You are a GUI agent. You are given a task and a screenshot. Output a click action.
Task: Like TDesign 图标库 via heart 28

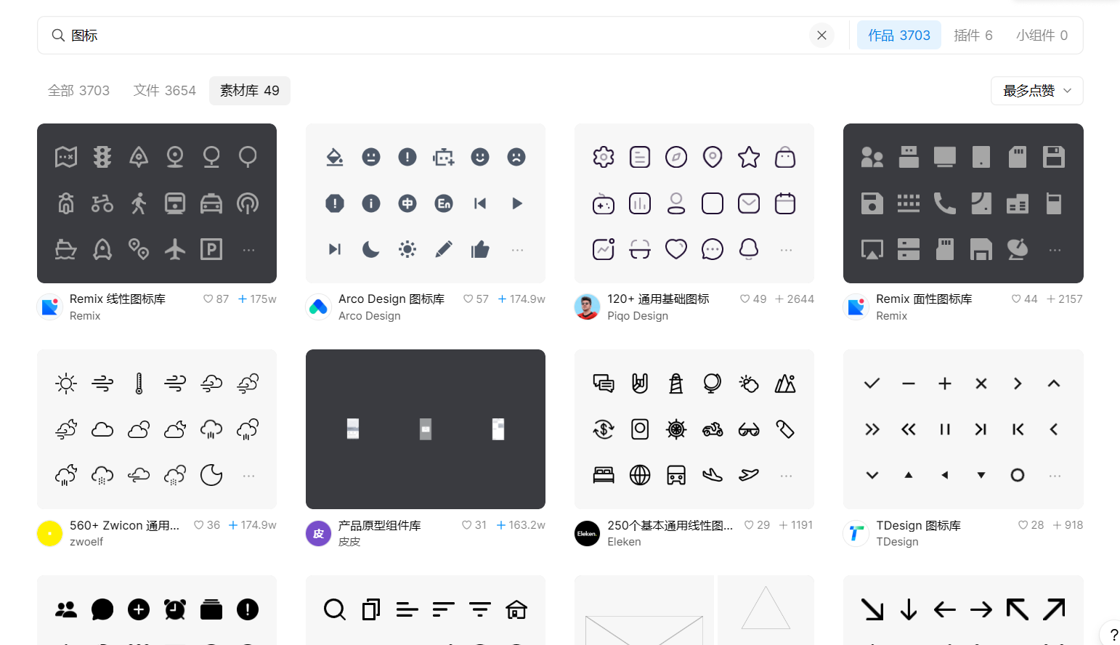[x=1031, y=525]
